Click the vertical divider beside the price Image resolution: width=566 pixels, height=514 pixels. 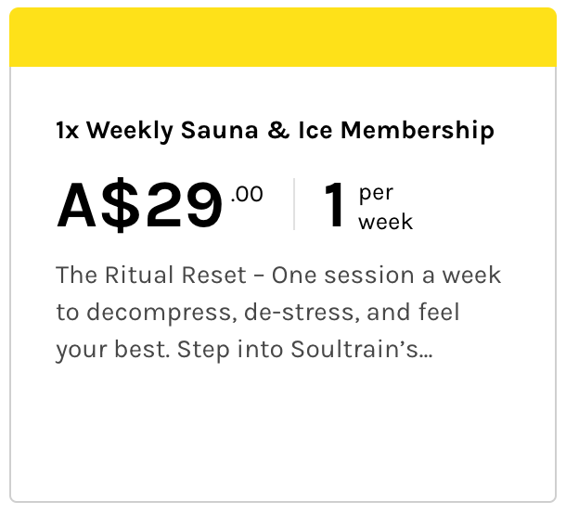point(294,204)
